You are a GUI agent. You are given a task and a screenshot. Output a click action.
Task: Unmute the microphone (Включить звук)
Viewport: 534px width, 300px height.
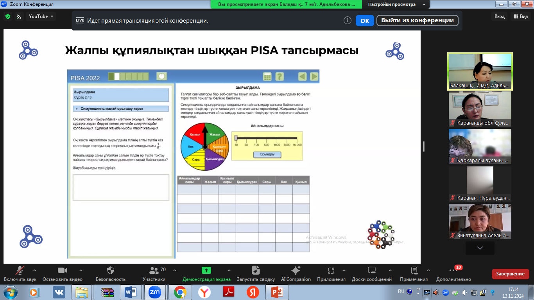tap(20, 271)
